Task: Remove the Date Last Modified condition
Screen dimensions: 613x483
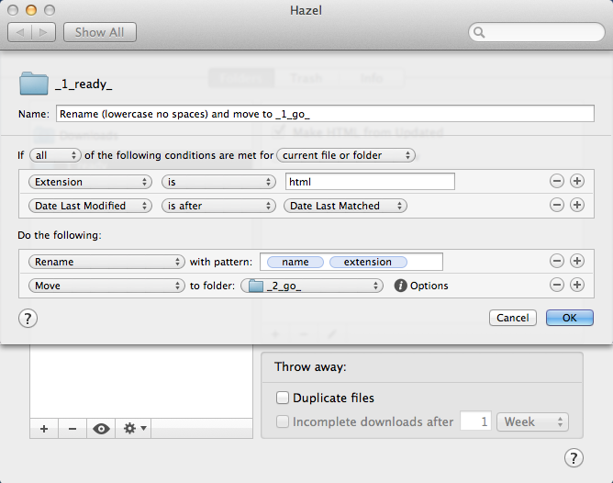Action: point(557,205)
